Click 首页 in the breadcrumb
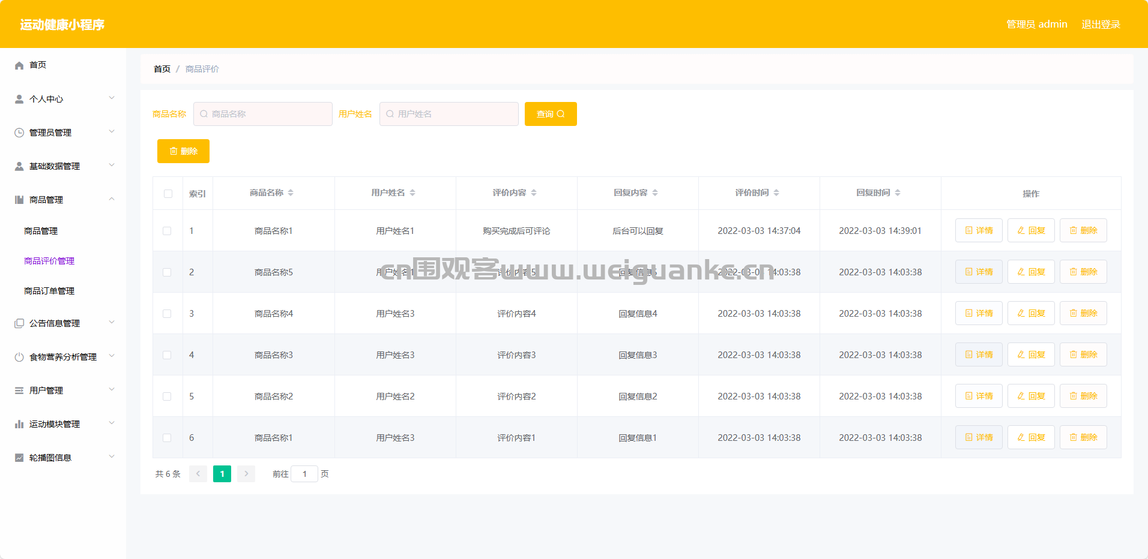This screenshot has height=559, width=1148. (162, 69)
